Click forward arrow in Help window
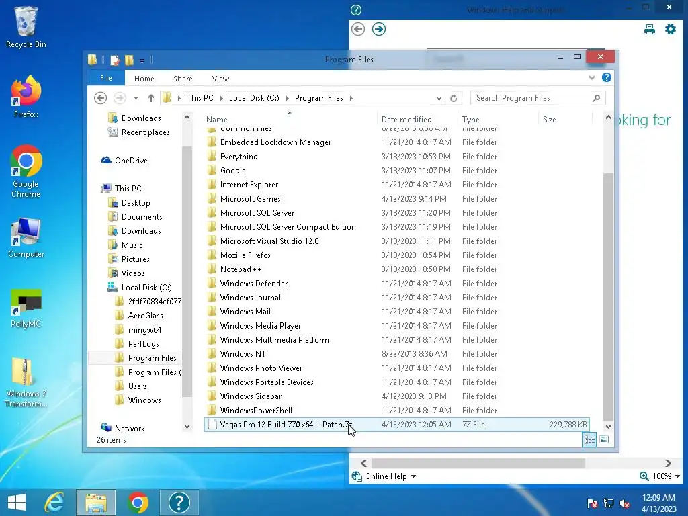Screen dimensions: 688x516 click(379, 30)
